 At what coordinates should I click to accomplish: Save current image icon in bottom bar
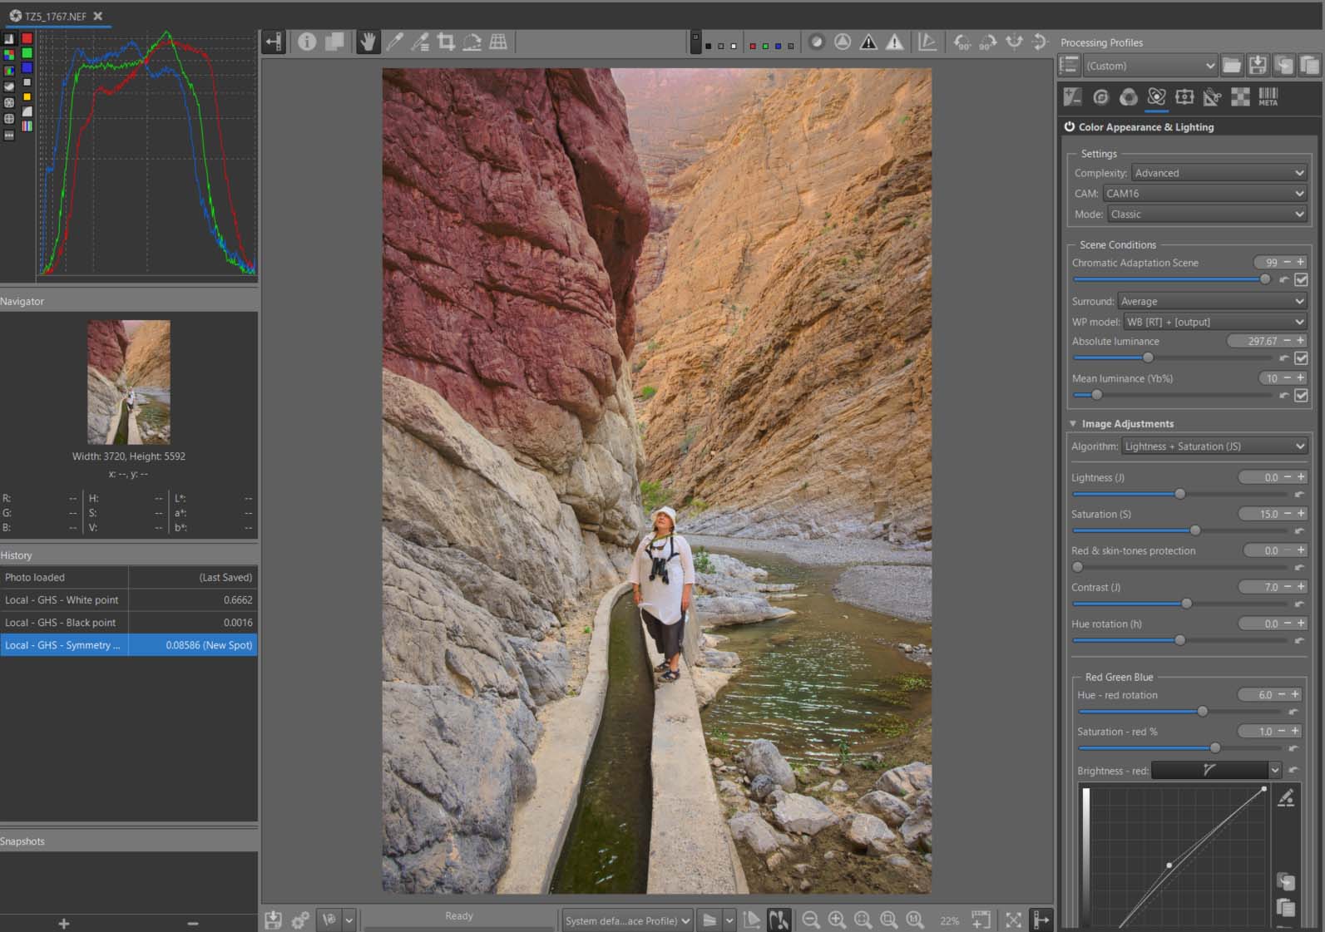point(273,920)
